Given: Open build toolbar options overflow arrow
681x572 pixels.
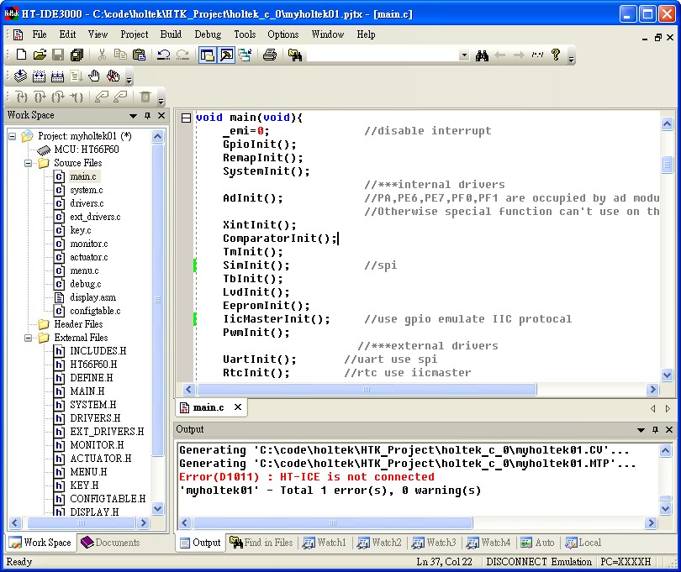Looking at the screenshot, I should [x=129, y=80].
